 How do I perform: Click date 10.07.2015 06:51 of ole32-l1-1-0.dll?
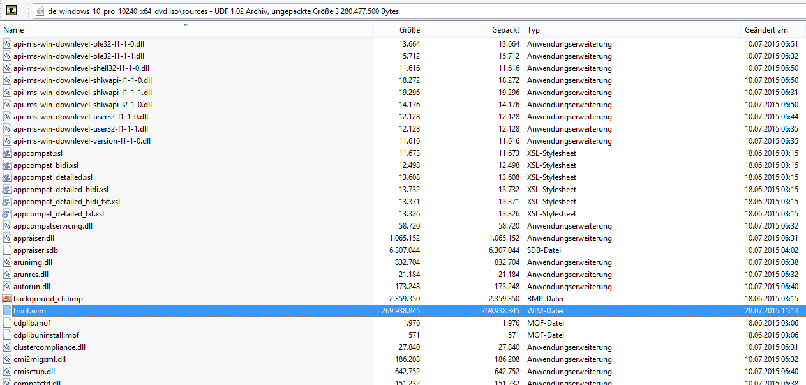pos(772,44)
